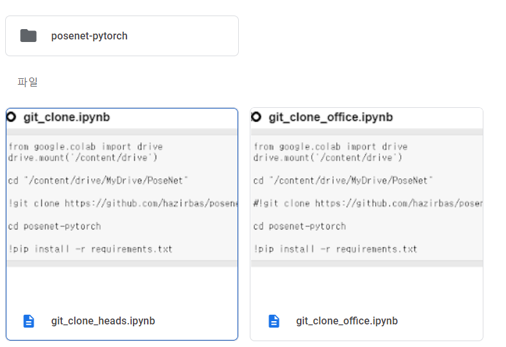This screenshot has width=506, height=347.
Task: Click blue file icon beside git_clone_office.ipynb
Action: click(274, 321)
